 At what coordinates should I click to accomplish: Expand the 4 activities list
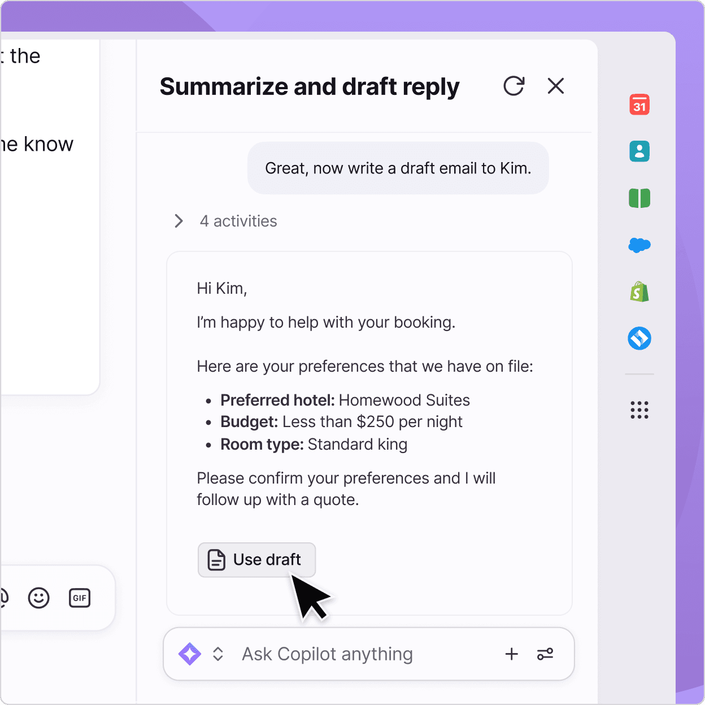point(225,221)
